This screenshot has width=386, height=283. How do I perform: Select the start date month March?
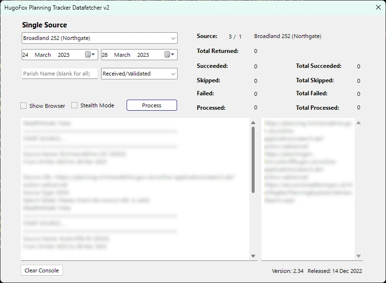coord(43,55)
